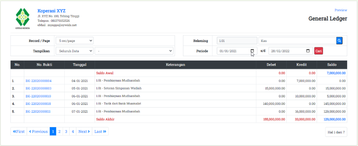Click the red Cari button
The width and height of the screenshot is (358, 146).
319,51
